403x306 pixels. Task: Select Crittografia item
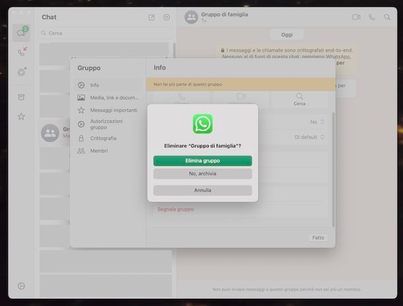pos(108,138)
